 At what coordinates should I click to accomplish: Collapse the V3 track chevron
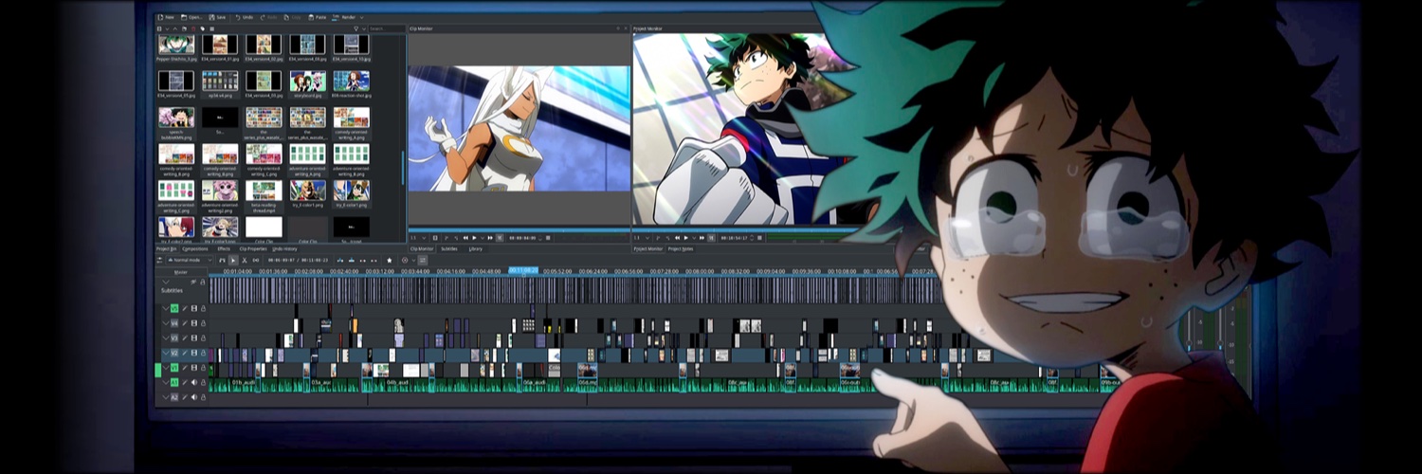coord(166,337)
